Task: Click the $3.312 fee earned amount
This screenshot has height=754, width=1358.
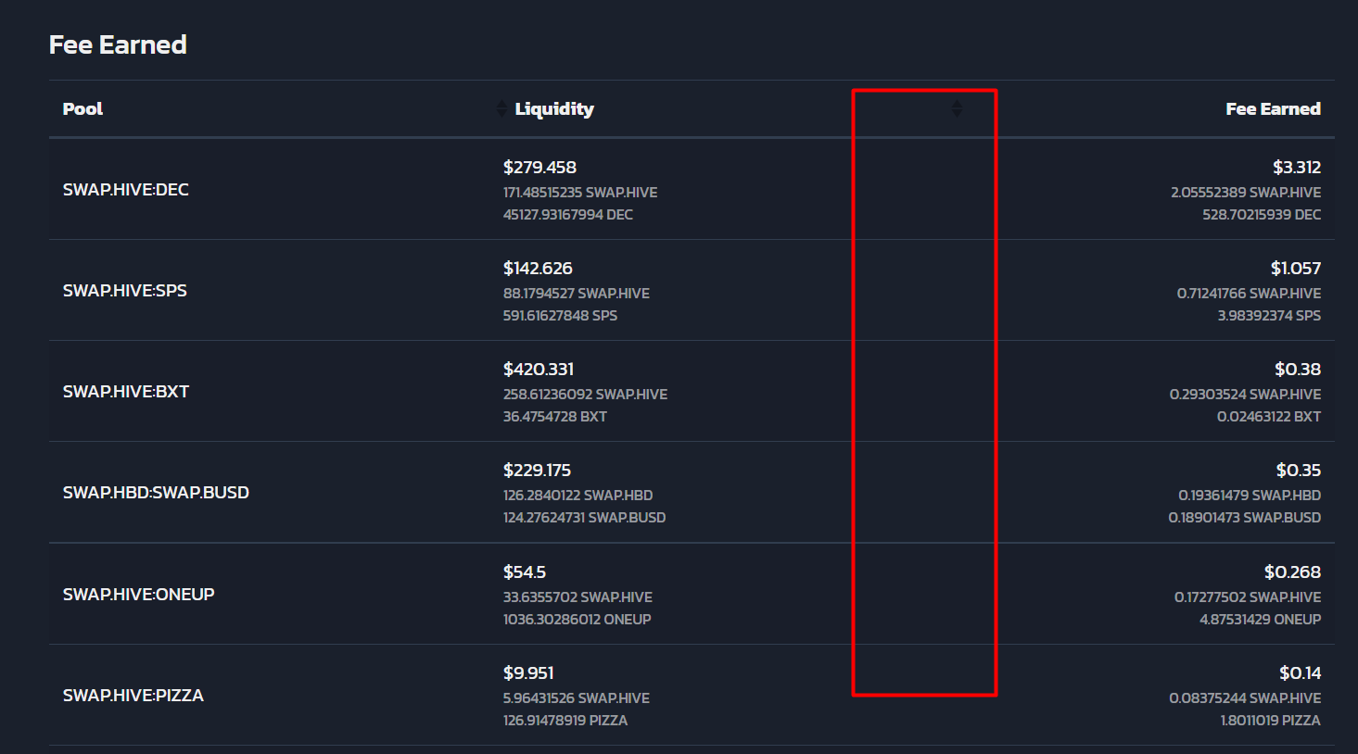Action: (1297, 167)
